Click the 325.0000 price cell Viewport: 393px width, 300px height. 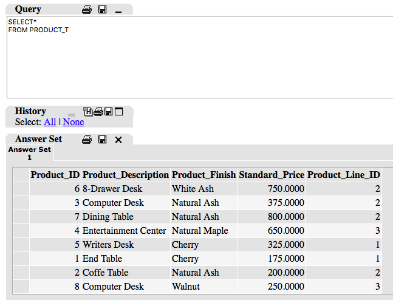[x=272, y=245]
